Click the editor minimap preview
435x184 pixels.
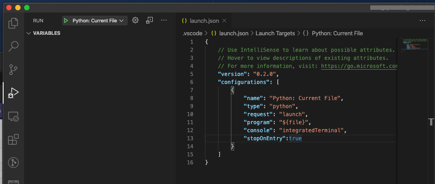tap(413, 45)
